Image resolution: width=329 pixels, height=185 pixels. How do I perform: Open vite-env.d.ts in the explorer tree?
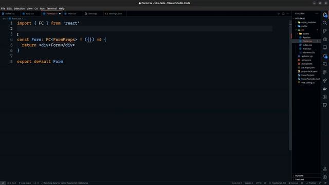pos(306,52)
